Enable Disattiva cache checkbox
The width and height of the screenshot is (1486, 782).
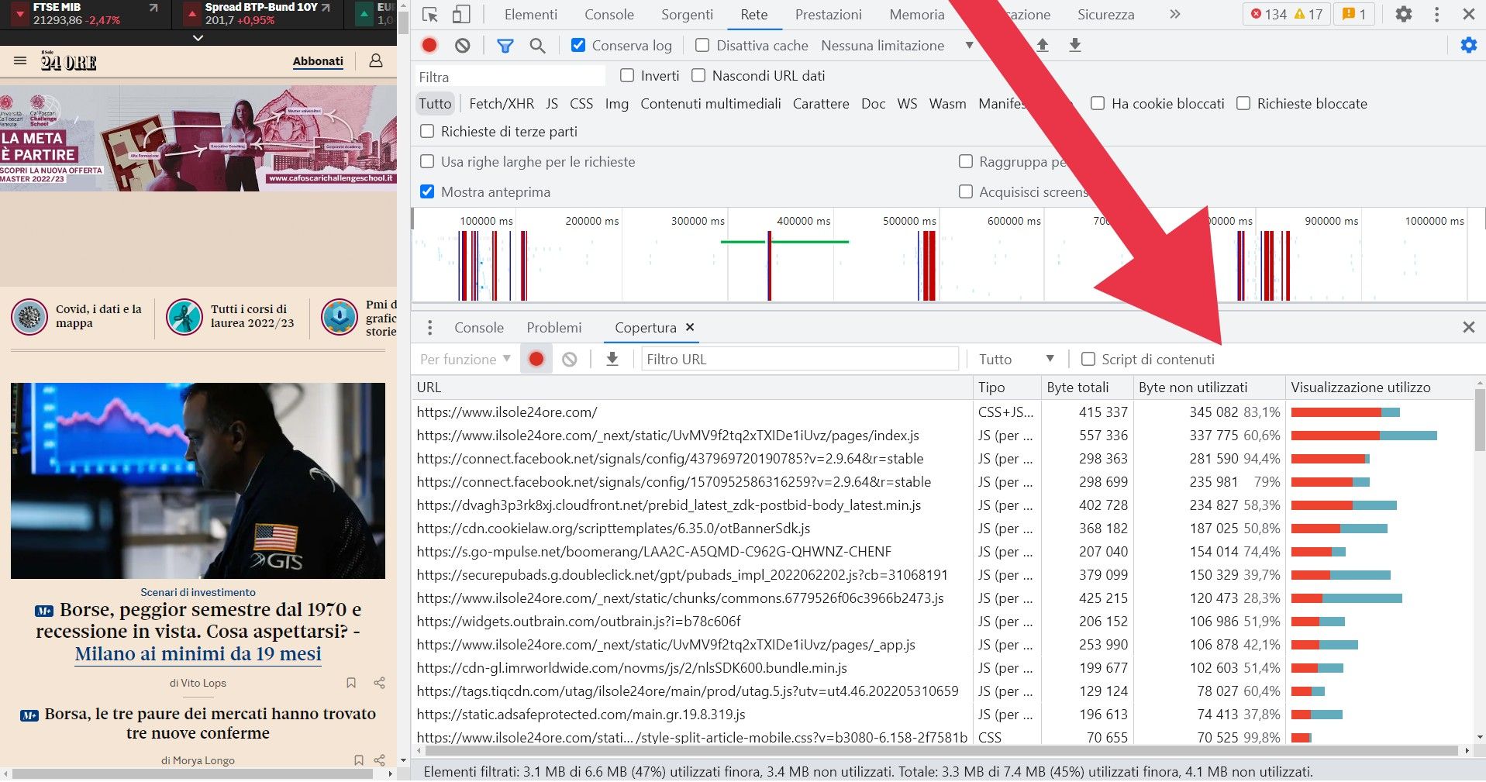[x=702, y=46]
